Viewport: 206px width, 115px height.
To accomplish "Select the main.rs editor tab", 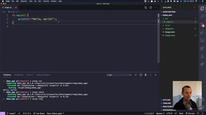I will click(8, 8).
